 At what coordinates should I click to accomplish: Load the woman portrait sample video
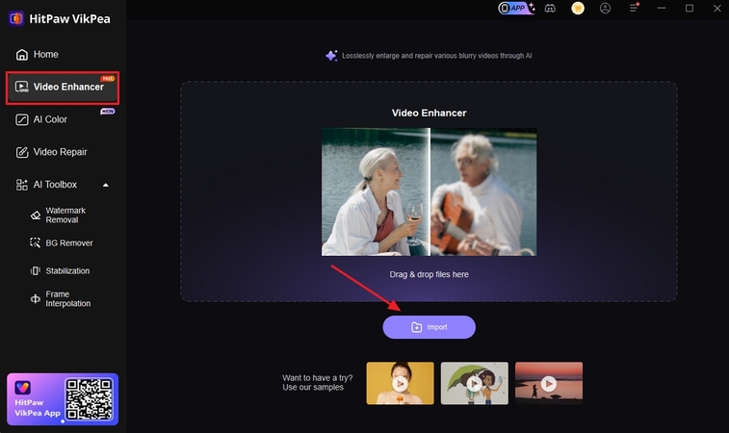click(401, 383)
